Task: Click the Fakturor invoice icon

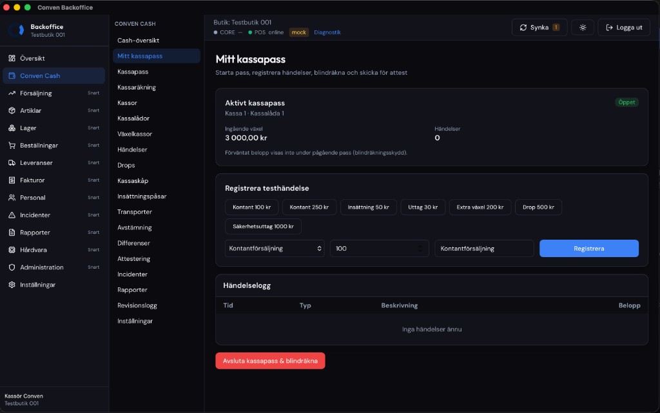Action: [12, 180]
